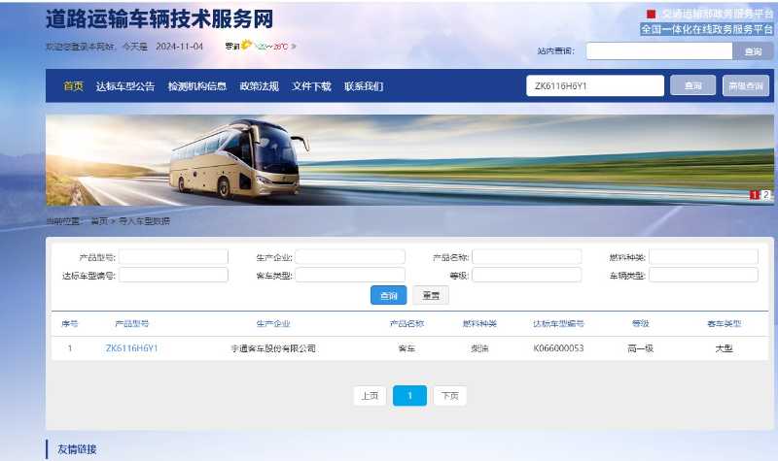Click the 站内查询 search box

(x=659, y=50)
